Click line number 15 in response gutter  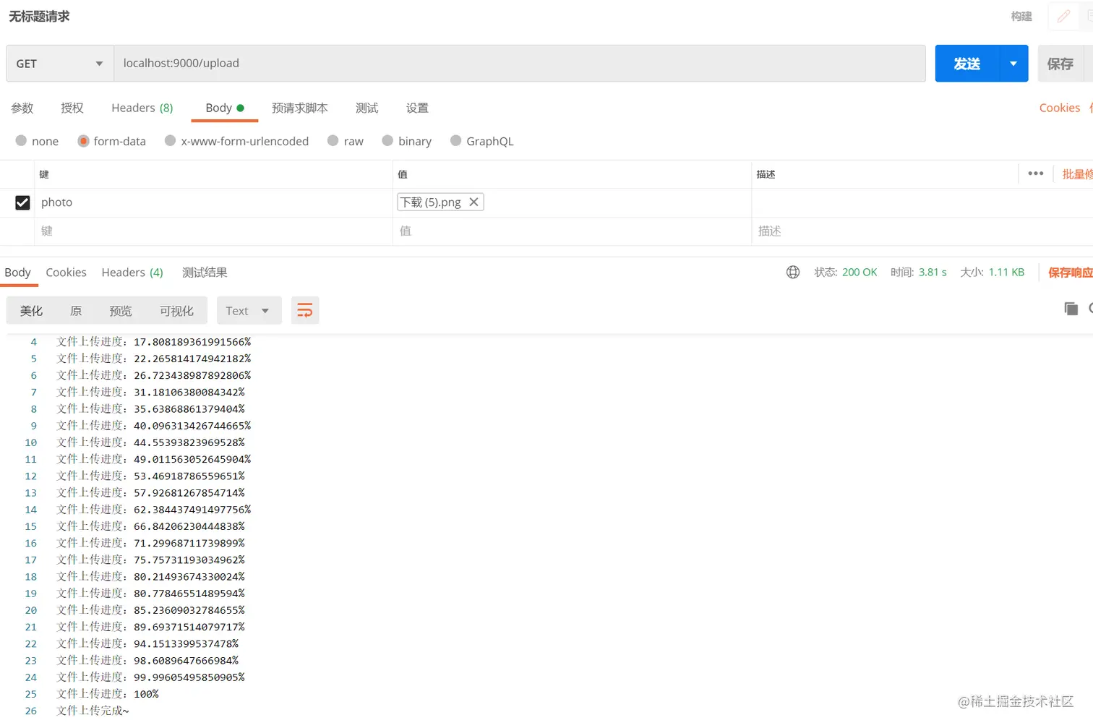click(x=31, y=526)
